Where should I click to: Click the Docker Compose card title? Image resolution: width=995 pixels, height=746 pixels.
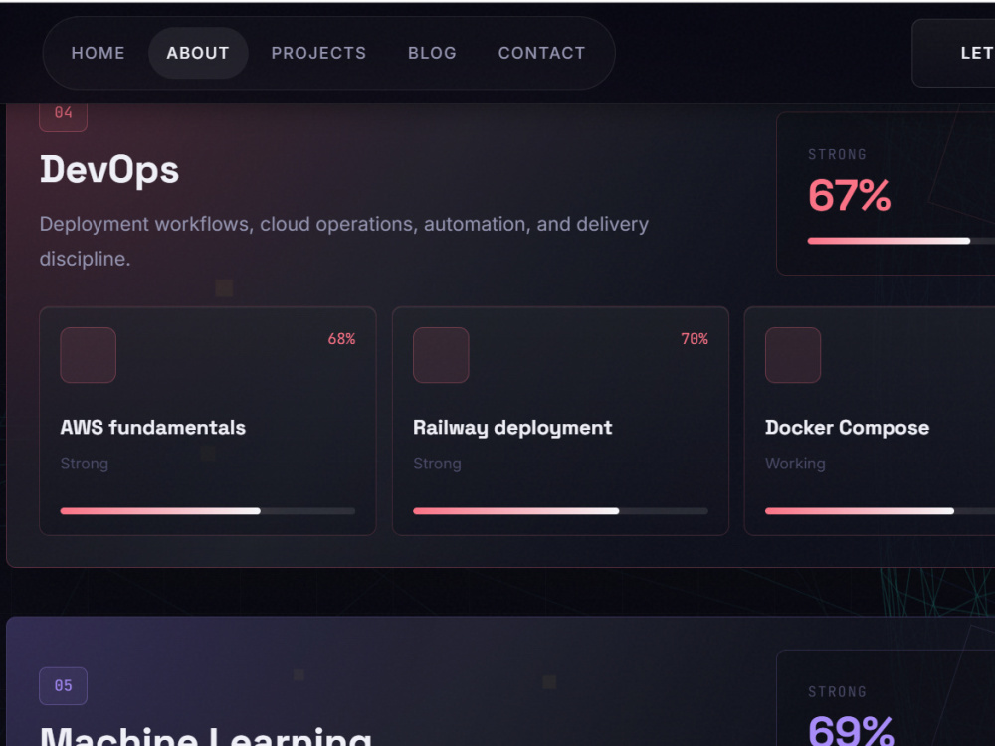click(847, 428)
